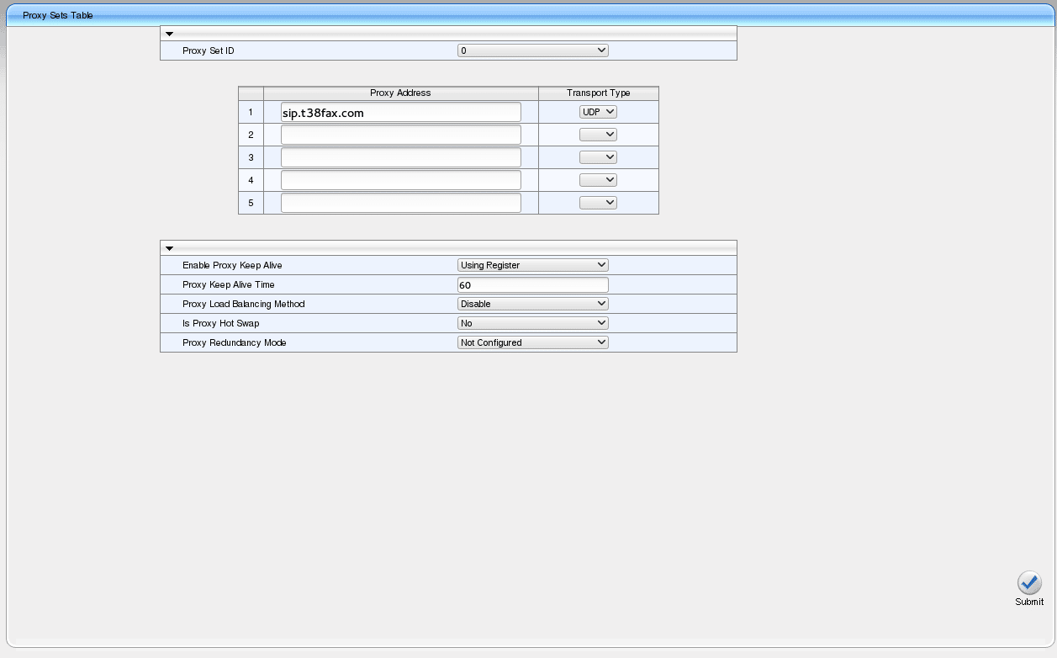
Task: Click row number 4 in proxy table
Action: click(251, 180)
